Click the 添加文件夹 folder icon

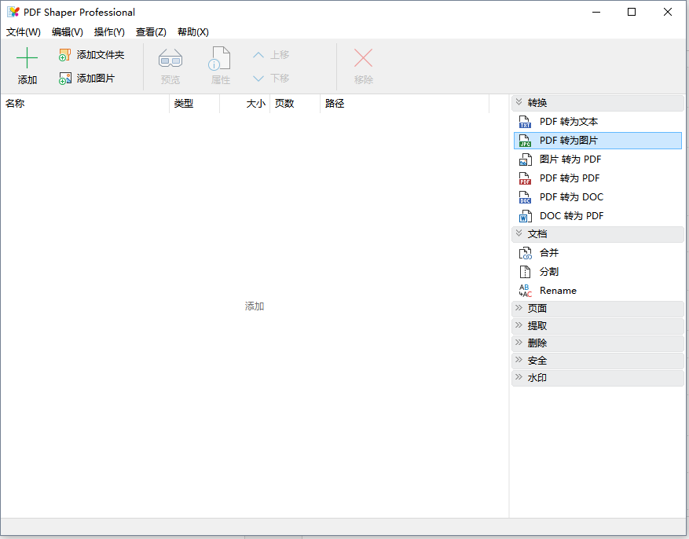(65, 55)
